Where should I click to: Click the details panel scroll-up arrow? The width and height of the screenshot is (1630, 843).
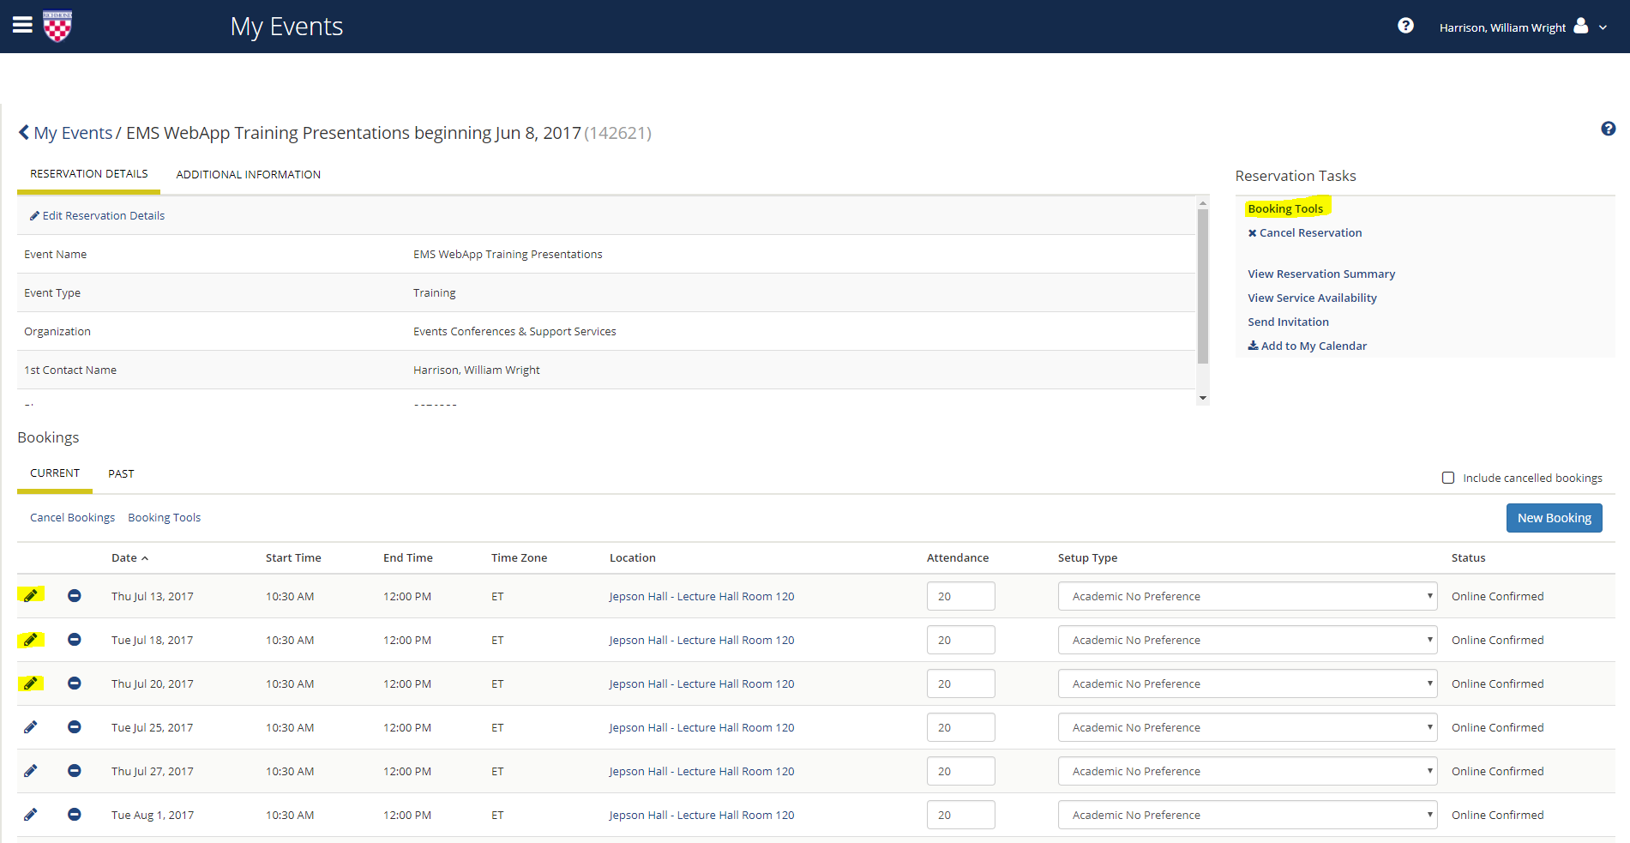click(1203, 203)
